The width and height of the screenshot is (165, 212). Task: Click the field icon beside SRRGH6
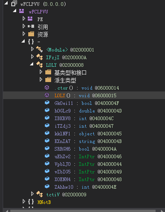47,148
